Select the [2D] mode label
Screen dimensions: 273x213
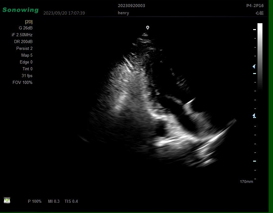click(x=29, y=22)
